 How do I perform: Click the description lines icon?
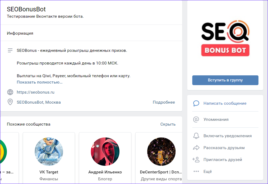(x=10, y=50)
